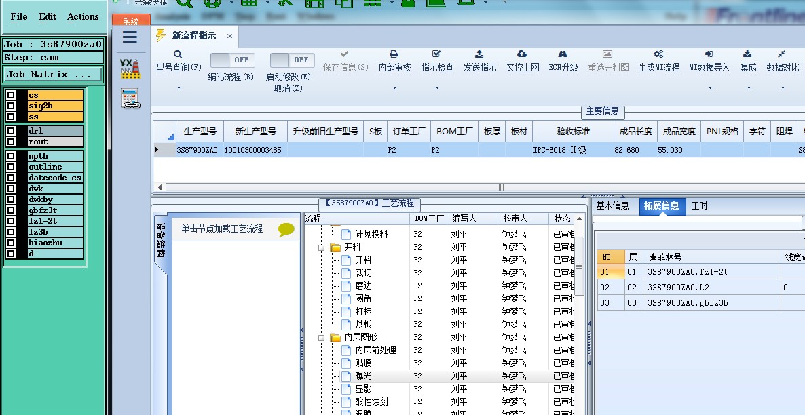
Task: Click the 验收标准 column header
Action: (573, 132)
